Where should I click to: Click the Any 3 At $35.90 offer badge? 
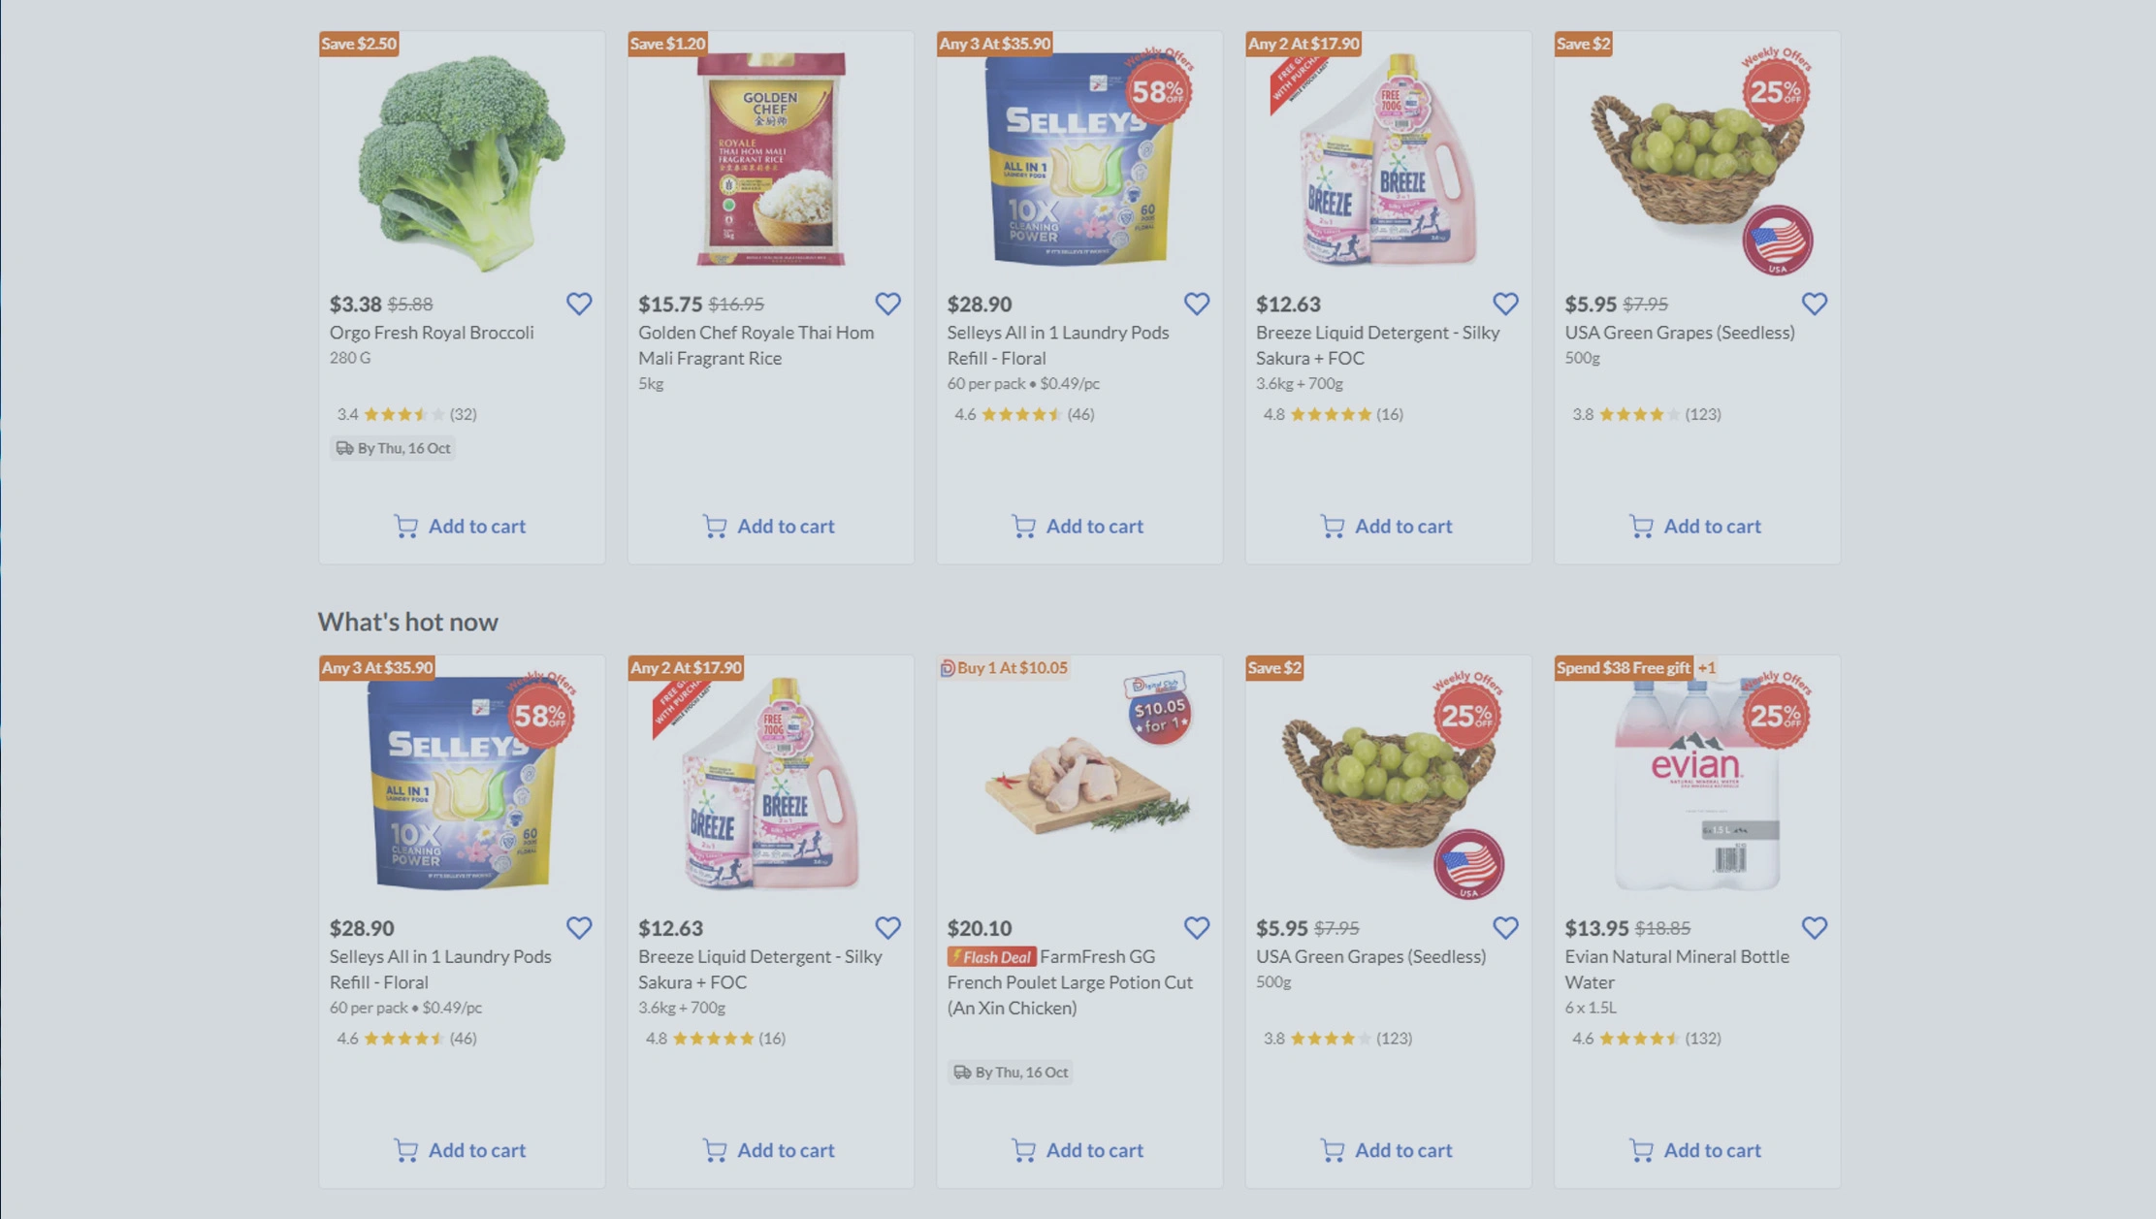(x=994, y=43)
